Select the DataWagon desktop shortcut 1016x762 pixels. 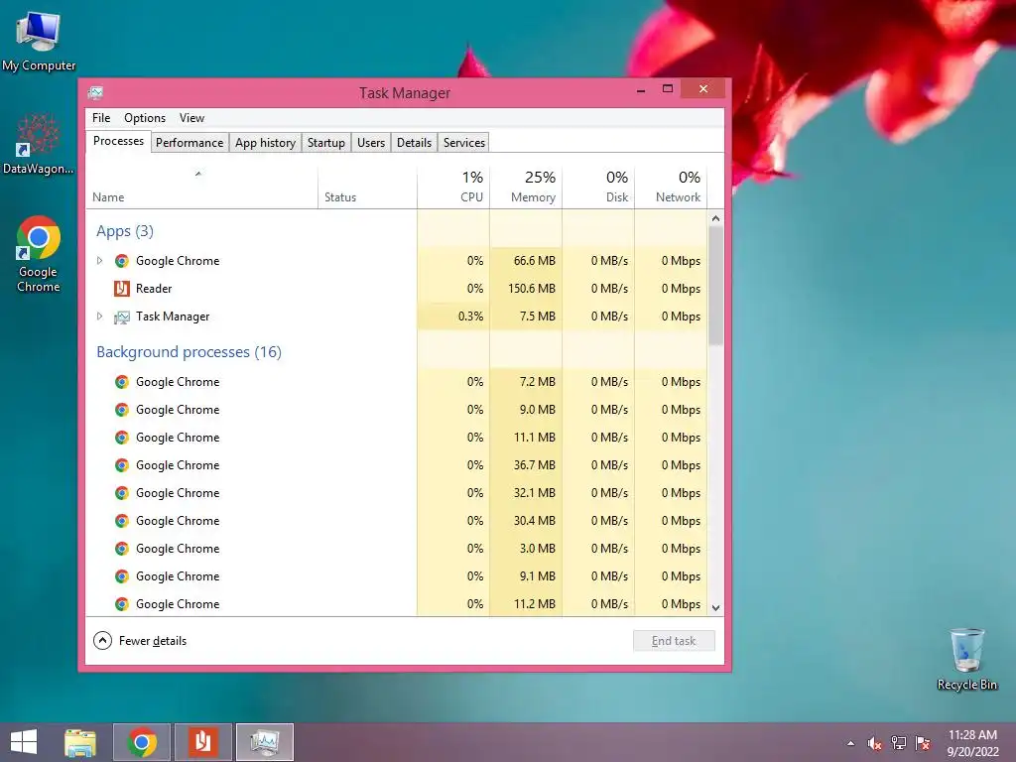39,144
